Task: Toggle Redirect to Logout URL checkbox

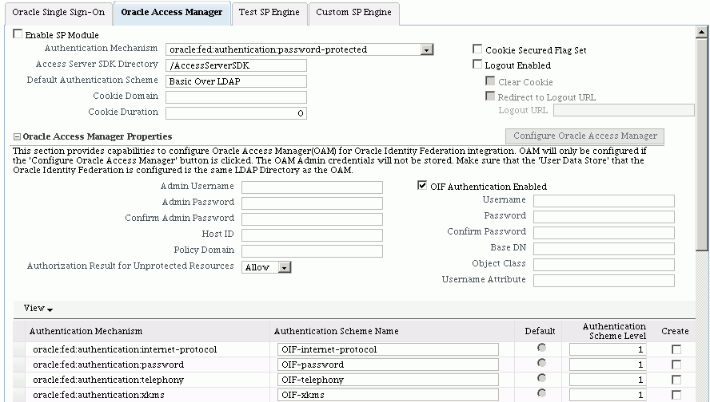Action: (490, 96)
